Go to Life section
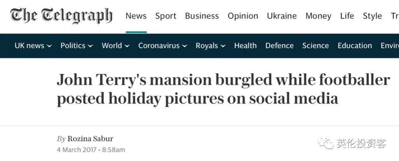Viewport: 399px width, 161px height. tap(347, 16)
